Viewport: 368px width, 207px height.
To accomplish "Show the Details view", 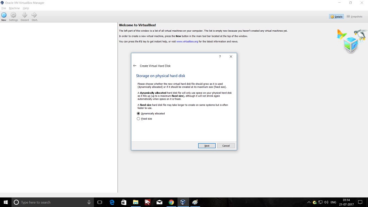I will pos(336,17).
